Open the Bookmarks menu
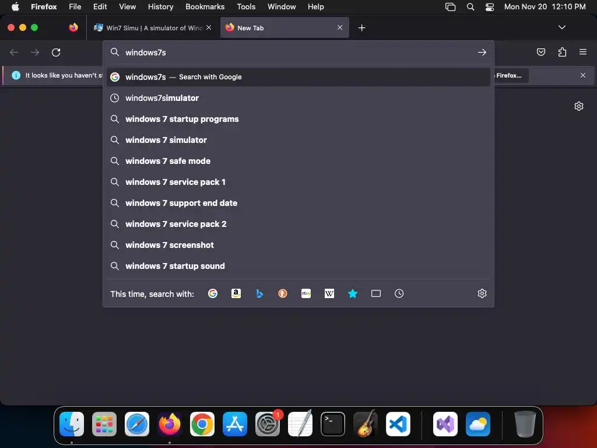Viewport: 597px width, 448px height. click(205, 6)
